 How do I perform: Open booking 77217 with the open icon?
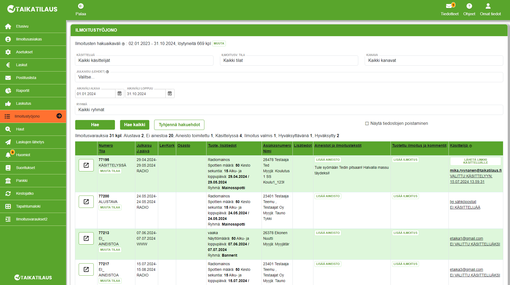pyautogui.click(x=86, y=269)
